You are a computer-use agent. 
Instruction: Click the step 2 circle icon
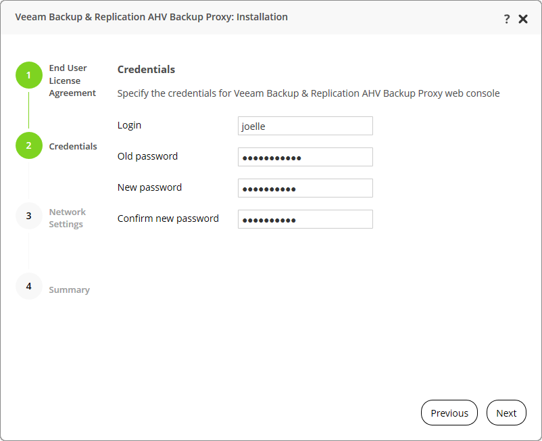(x=28, y=145)
